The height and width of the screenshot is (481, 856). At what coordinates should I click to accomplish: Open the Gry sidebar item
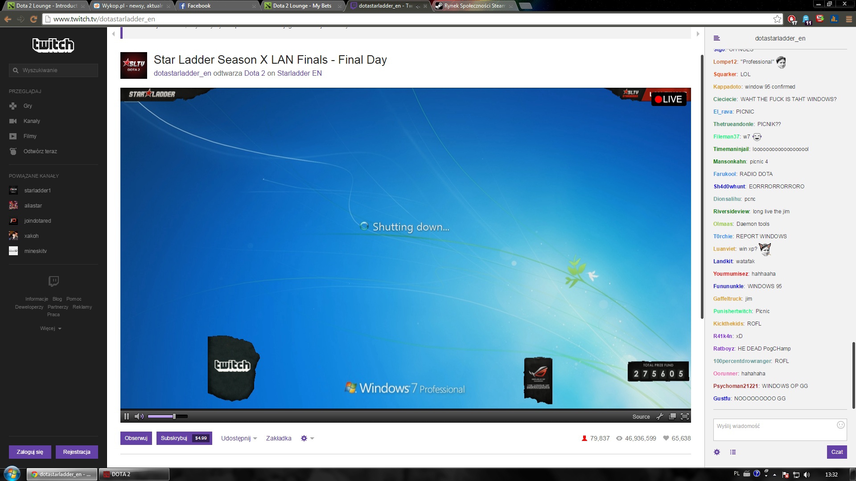point(28,106)
